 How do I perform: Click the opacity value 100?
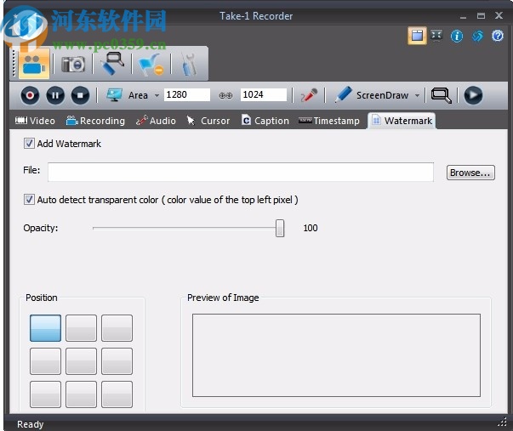311,228
